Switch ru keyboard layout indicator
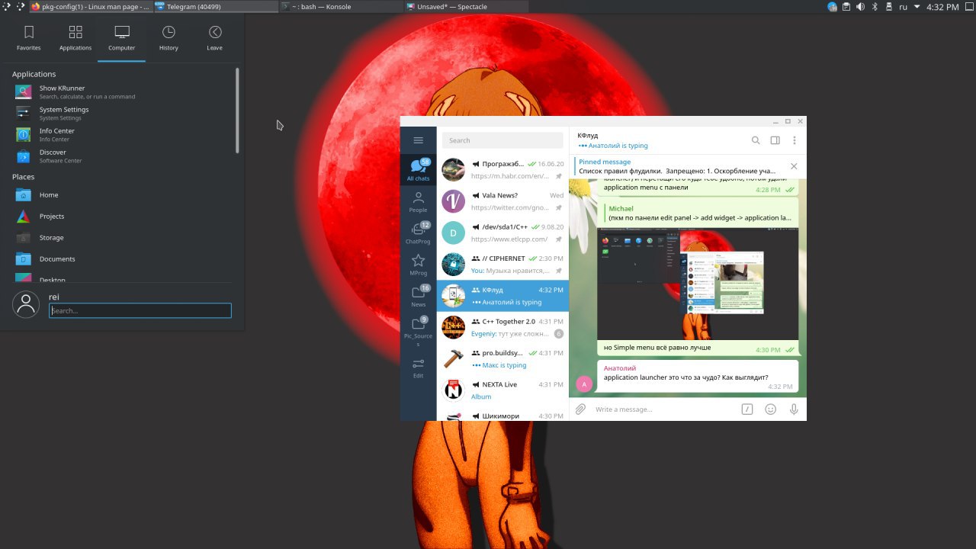 coord(904,7)
